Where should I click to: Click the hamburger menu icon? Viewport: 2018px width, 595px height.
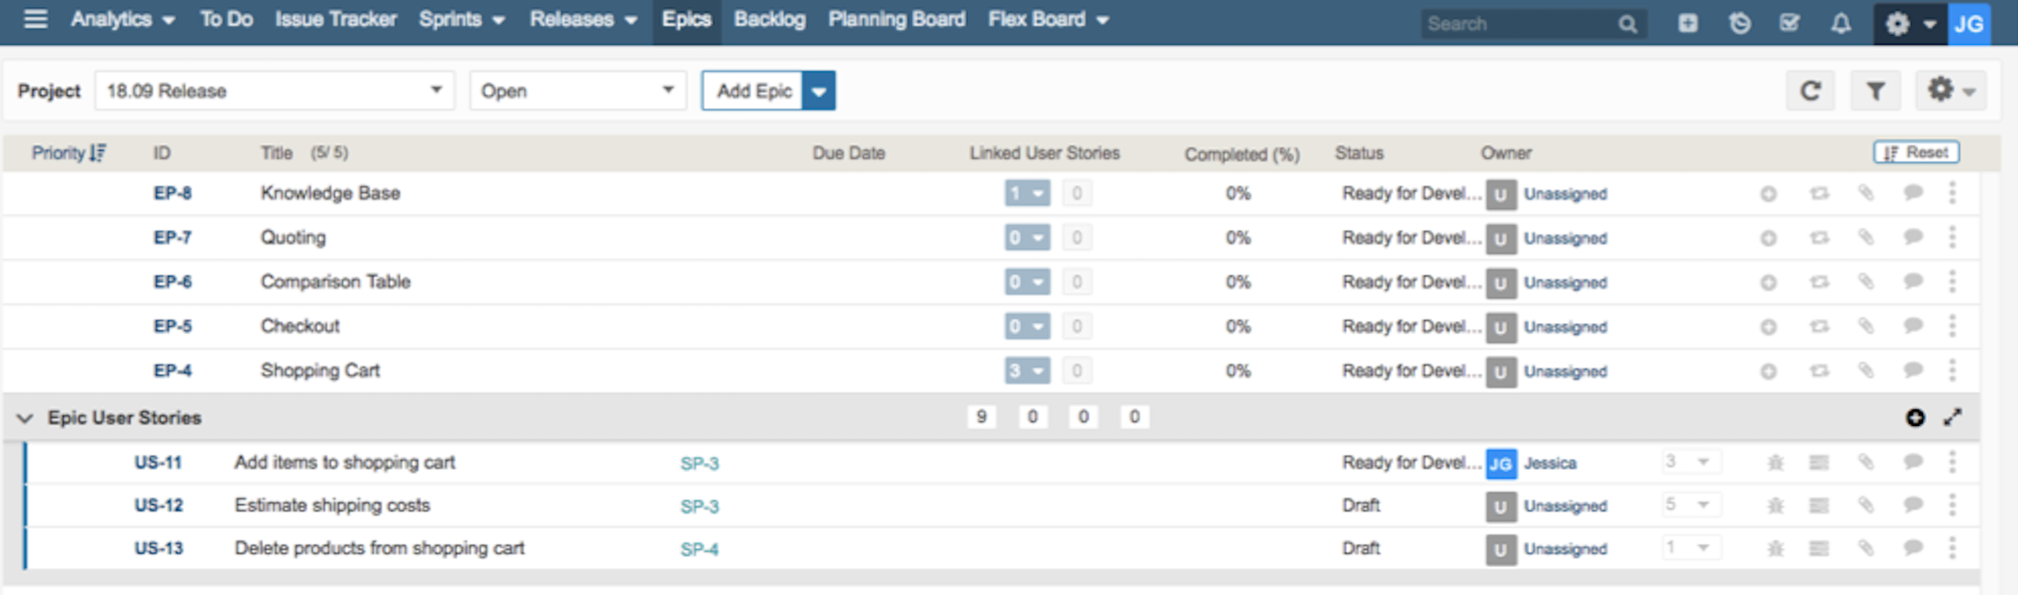(35, 19)
